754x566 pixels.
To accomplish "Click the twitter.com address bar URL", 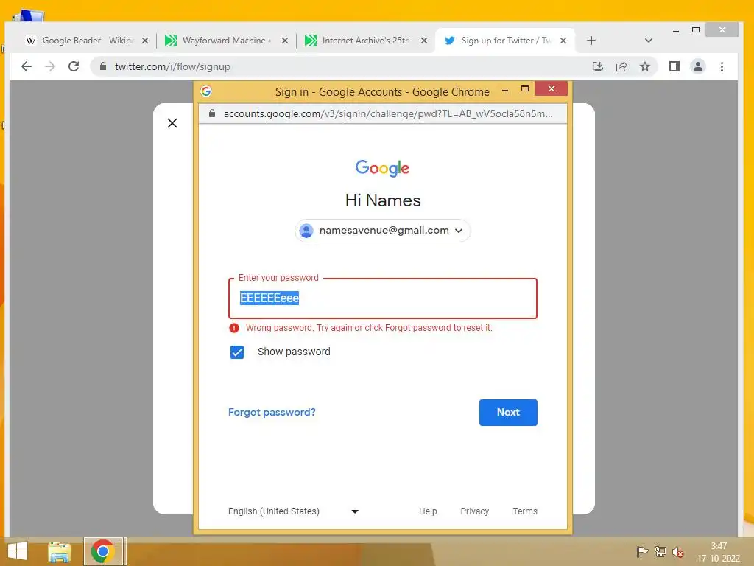I will tap(172, 66).
